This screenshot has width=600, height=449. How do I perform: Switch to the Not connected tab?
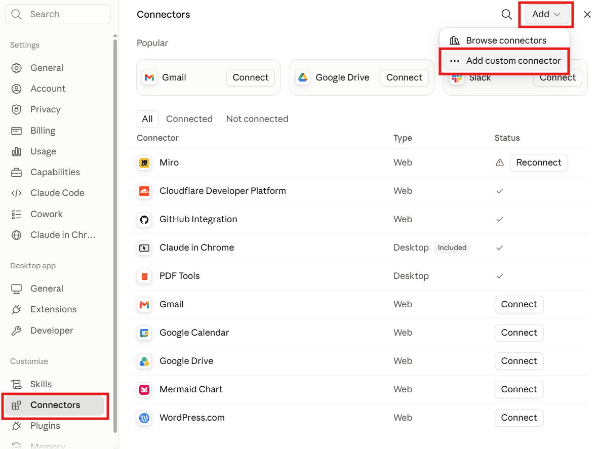pos(257,119)
